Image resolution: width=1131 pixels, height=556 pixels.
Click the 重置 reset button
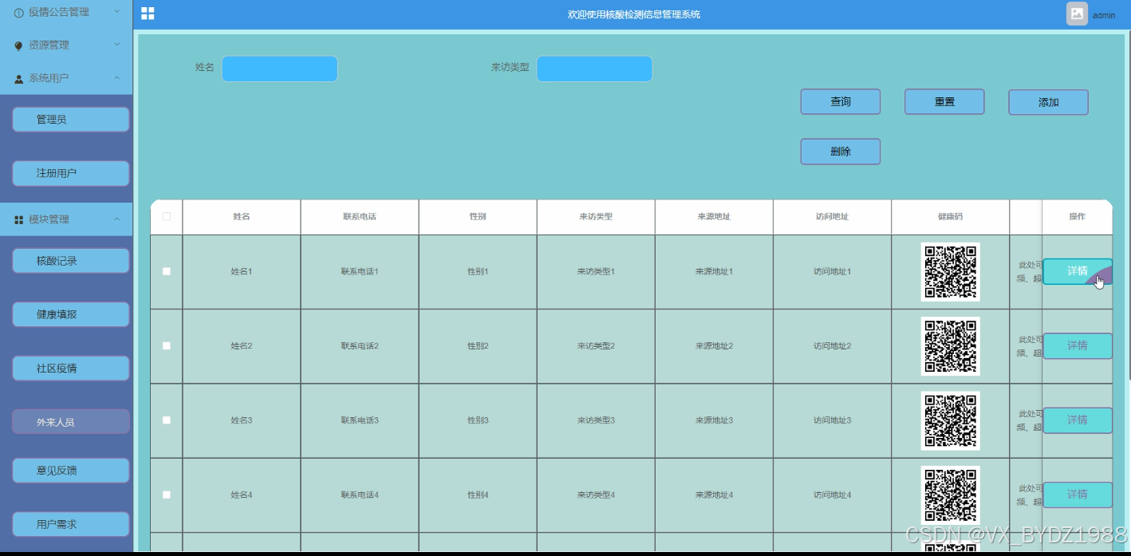click(x=944, y=102)
